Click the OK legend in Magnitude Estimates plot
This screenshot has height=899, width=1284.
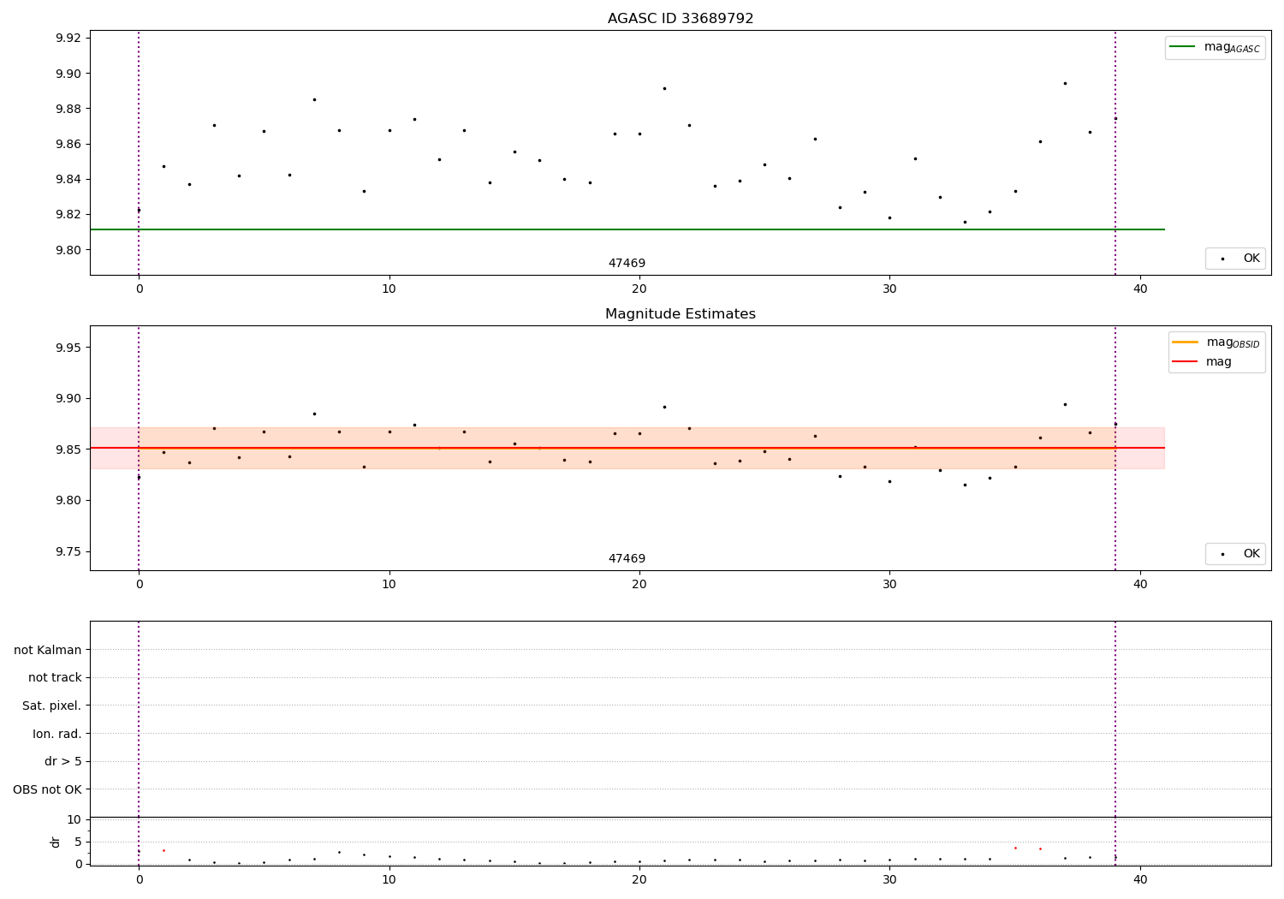(1235, 554)
